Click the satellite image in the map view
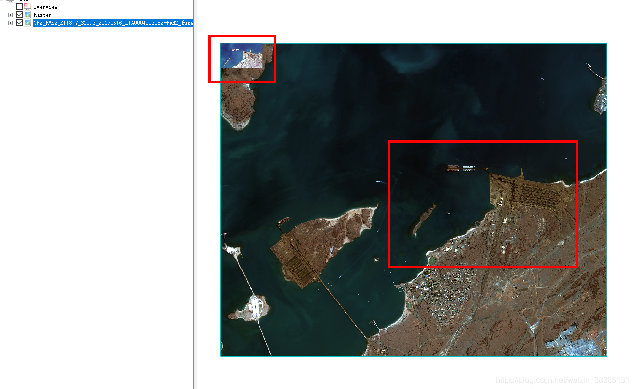This screenshot has height=389, width=633. 413,200
